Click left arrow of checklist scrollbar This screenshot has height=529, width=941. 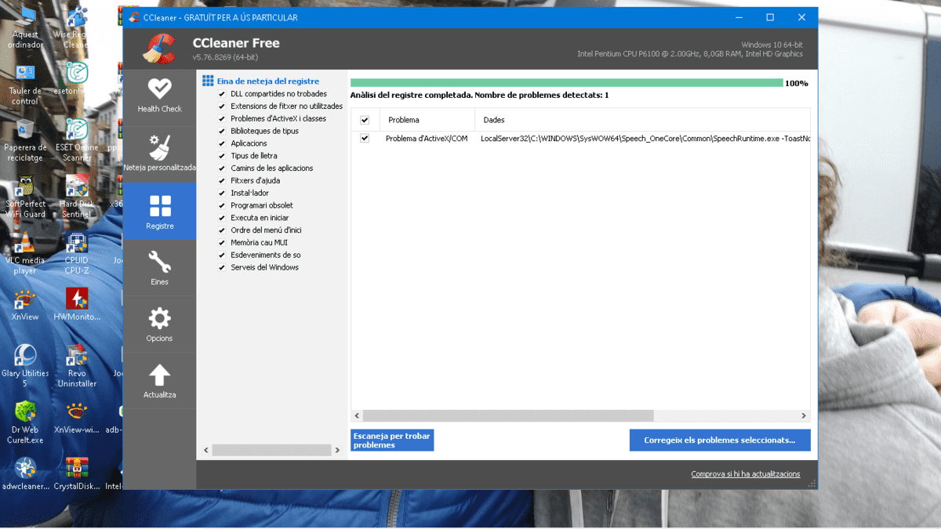pyautogui.click(x=206, y=451)
